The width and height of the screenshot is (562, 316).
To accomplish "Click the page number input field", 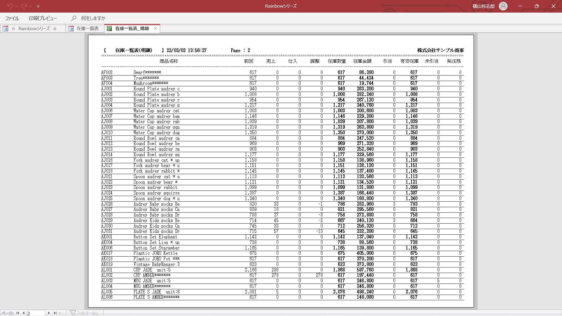I will pos(36,313).
